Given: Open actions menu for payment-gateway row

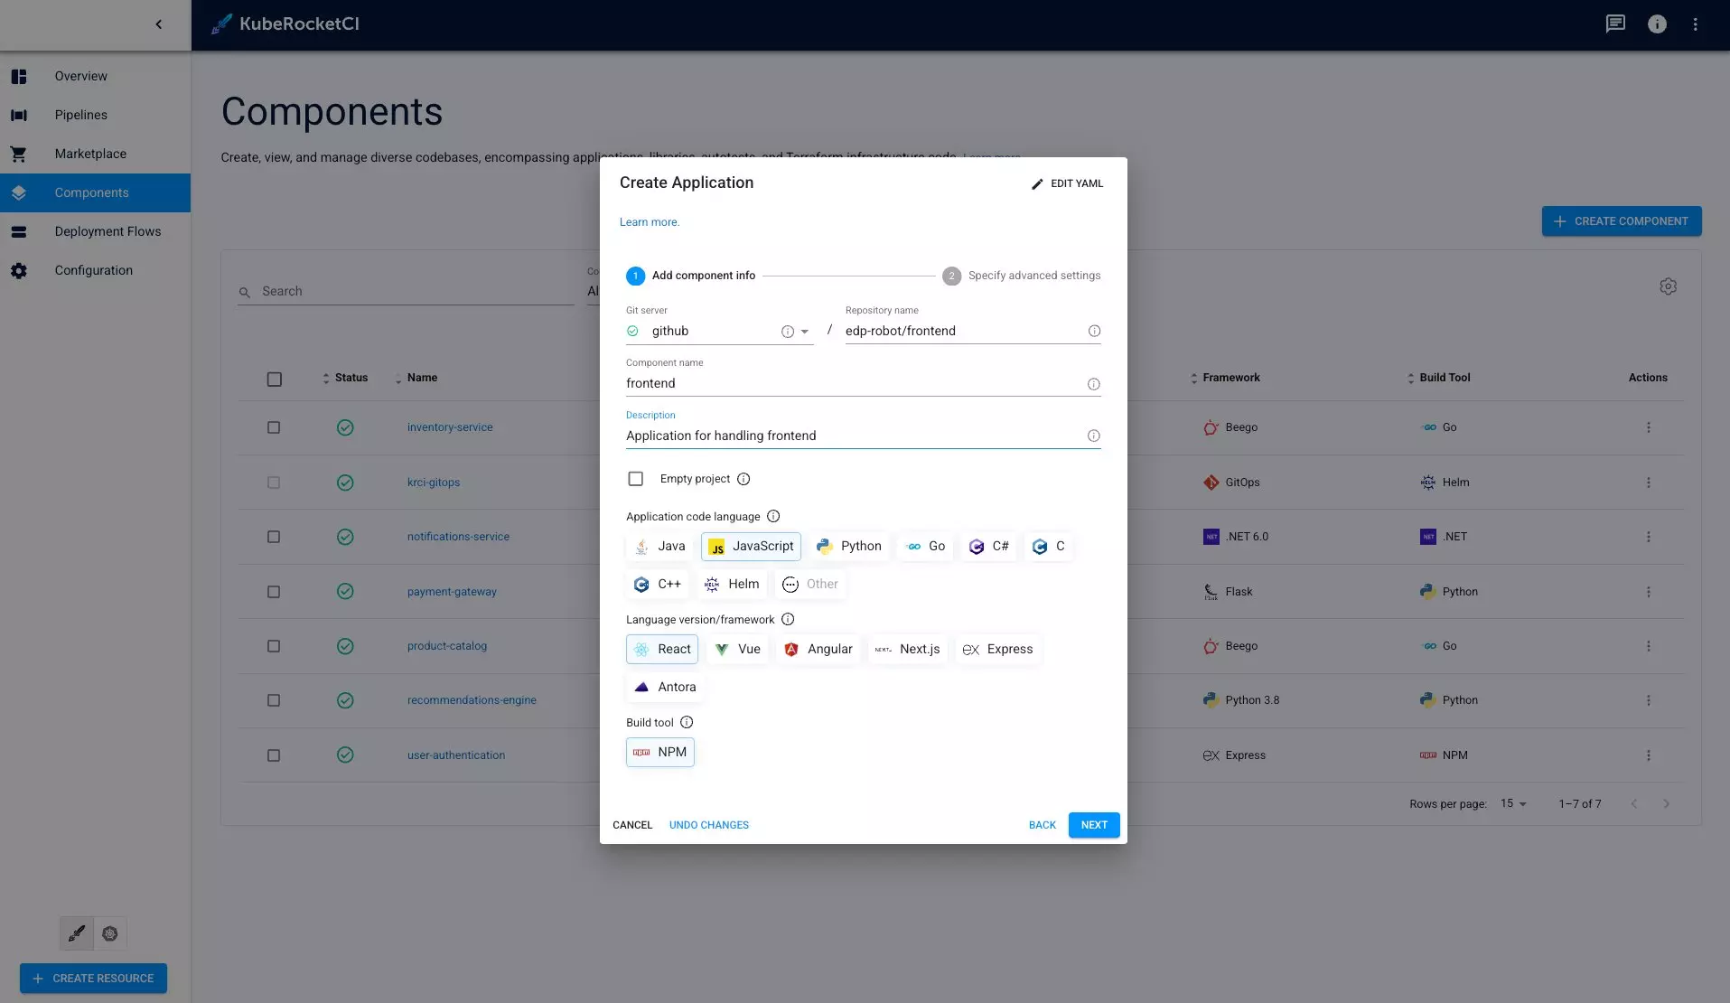Looking at the screenshot, I should (x=1649, y=592).
